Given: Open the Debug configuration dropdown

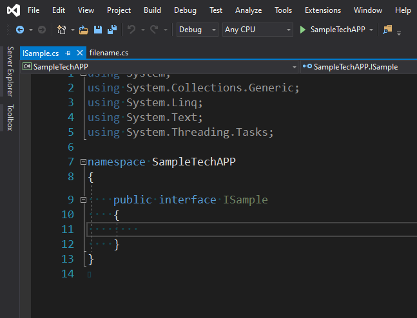Looking at the screenshot, I should point(197,30).
